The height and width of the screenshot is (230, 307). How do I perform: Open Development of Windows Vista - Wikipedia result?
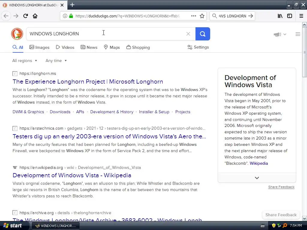72,175
